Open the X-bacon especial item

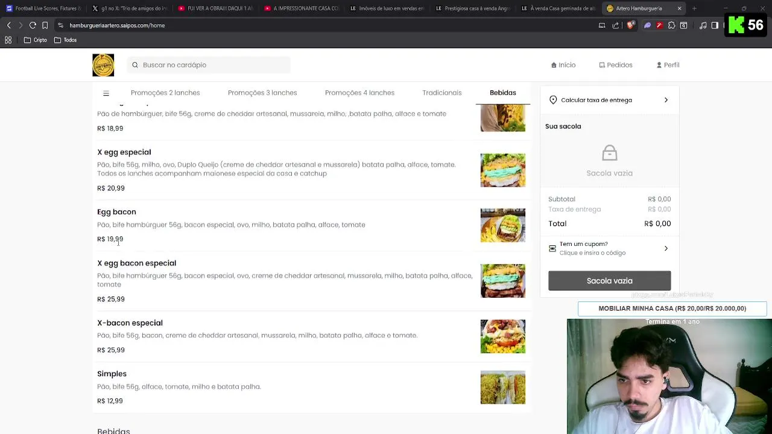coord(311,336)
